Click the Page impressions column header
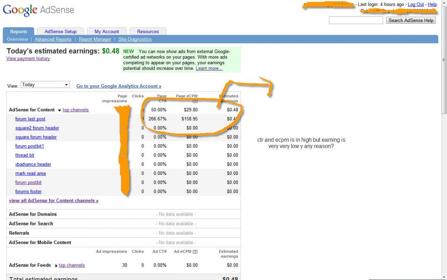The image size is (447, 280). click(115, 98)
